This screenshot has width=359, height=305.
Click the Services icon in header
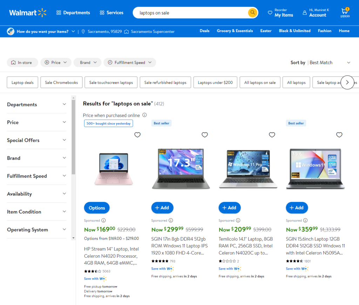click(102, 13)
